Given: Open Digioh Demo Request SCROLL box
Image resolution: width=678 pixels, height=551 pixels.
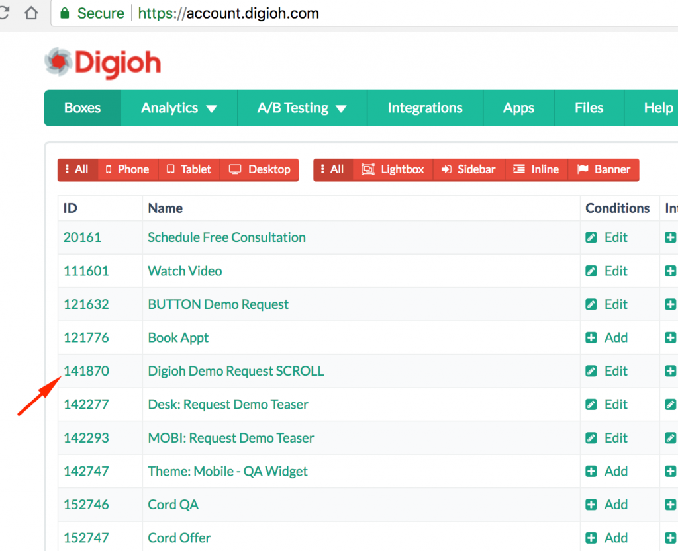Looking at the screenshot, I should [x=236, y=371].
